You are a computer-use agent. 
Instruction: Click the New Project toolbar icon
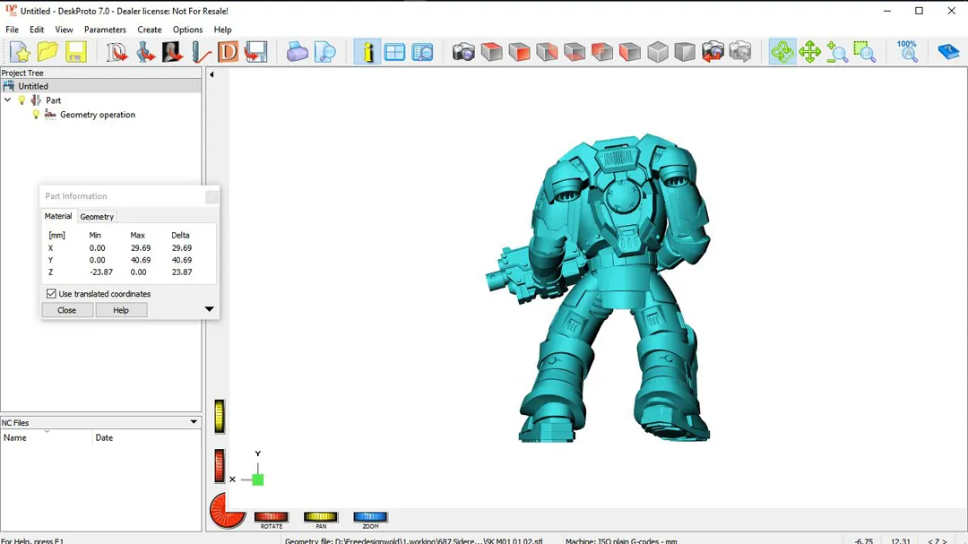point(20,53)
